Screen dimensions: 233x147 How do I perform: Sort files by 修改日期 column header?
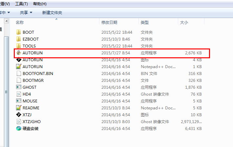click(109, 22)
